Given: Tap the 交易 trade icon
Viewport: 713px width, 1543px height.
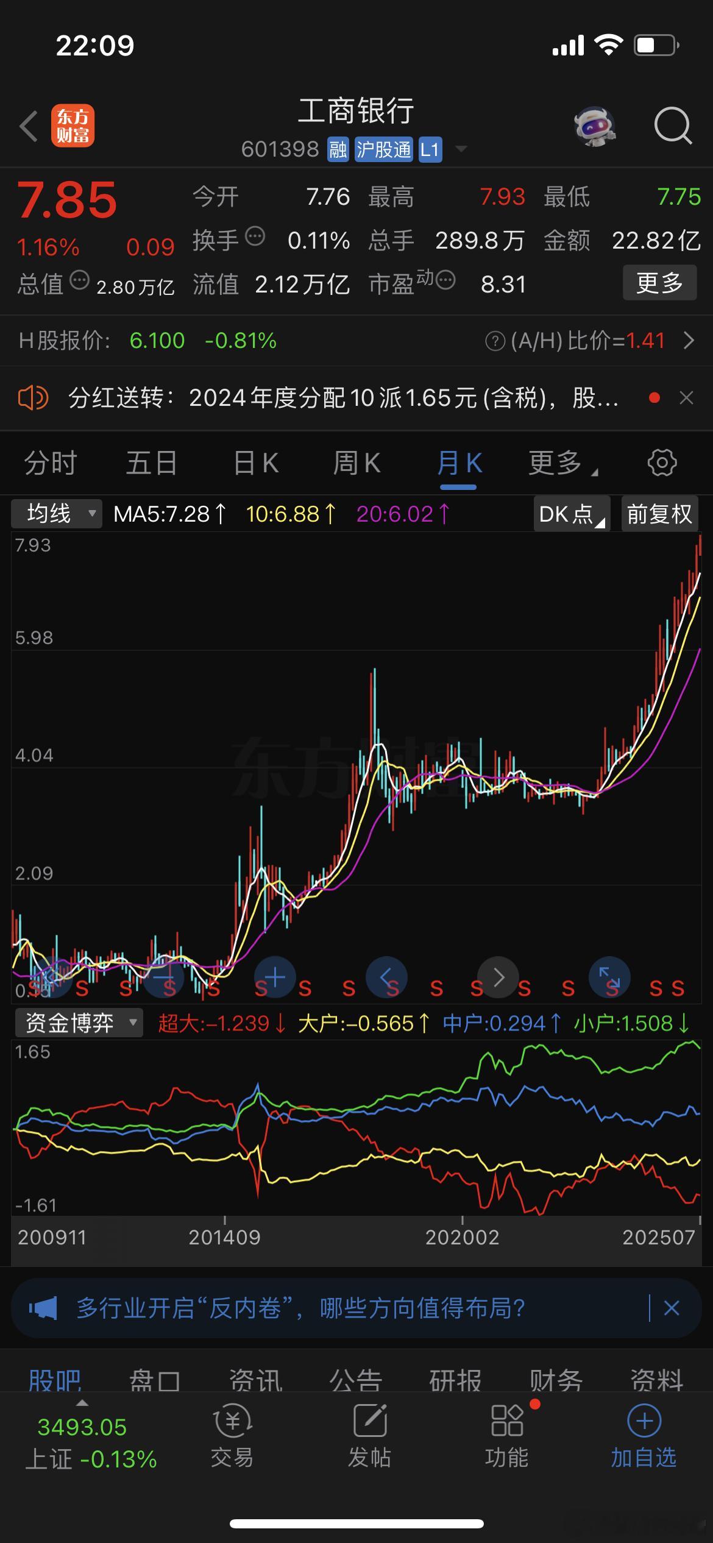Looking at the screenshot, I should click(232, 1436).
